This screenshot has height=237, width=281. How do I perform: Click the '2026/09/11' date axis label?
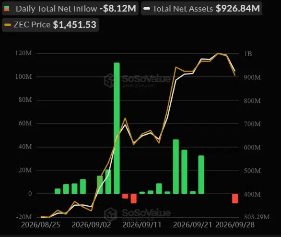142,225
